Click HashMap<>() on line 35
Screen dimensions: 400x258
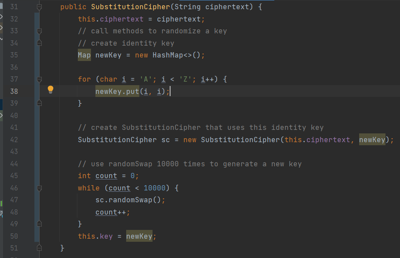point(177,55)
